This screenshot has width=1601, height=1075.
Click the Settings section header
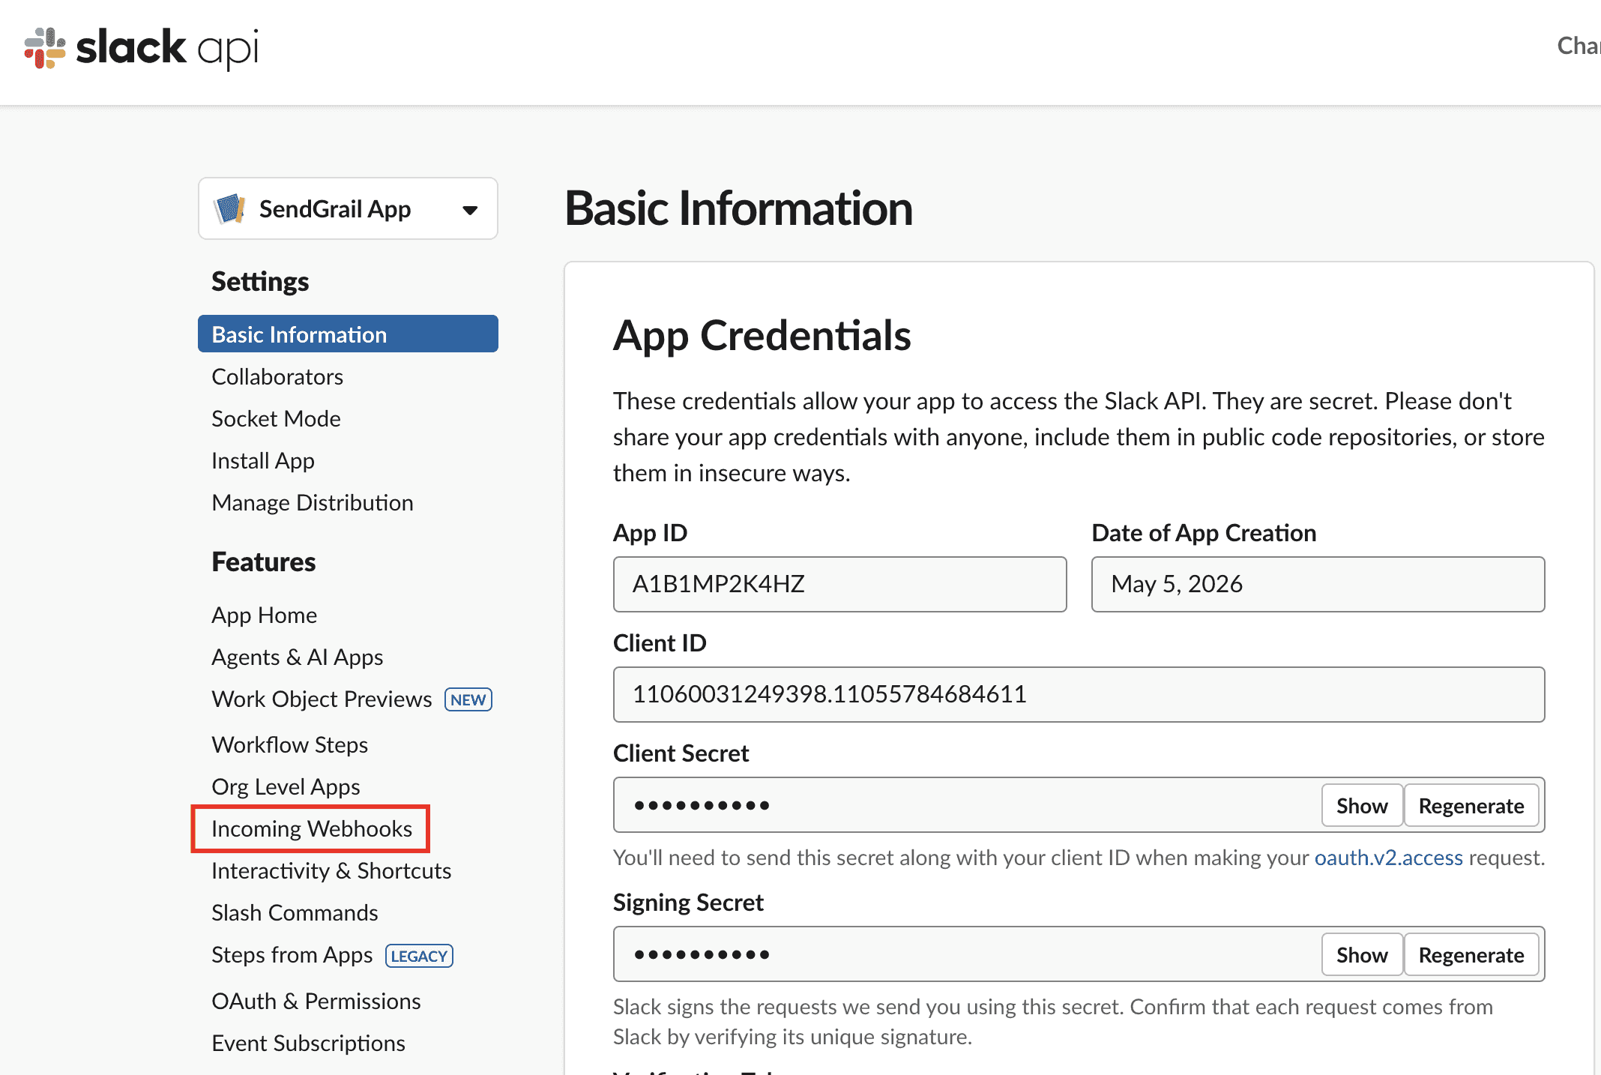click(259, 281)
